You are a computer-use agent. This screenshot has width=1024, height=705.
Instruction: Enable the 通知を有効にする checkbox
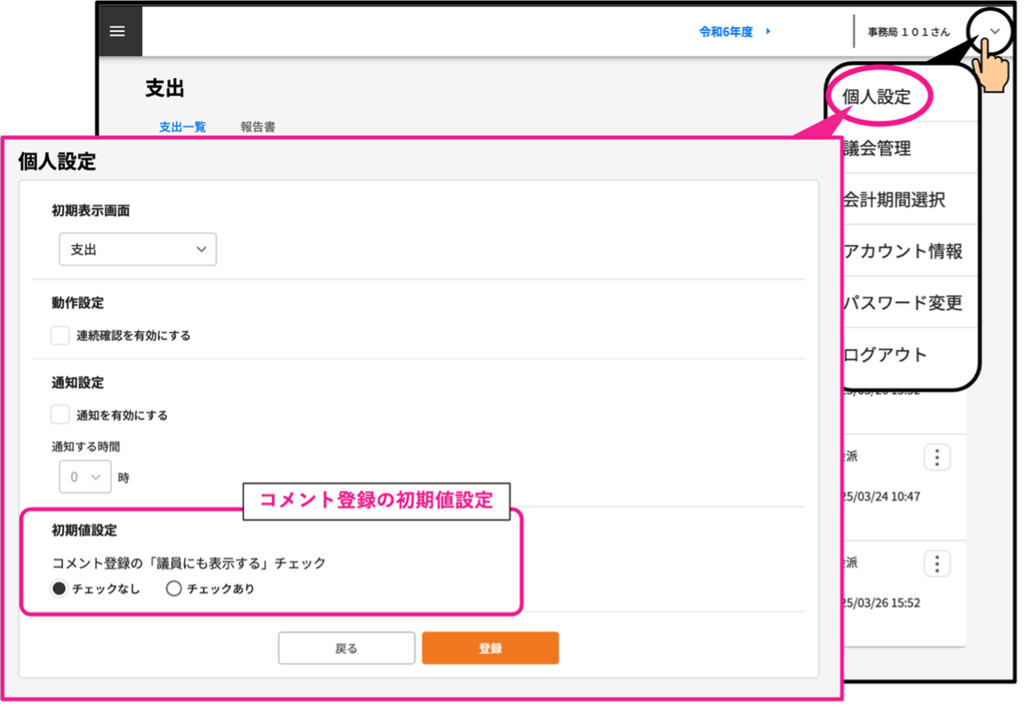point(60,415)
